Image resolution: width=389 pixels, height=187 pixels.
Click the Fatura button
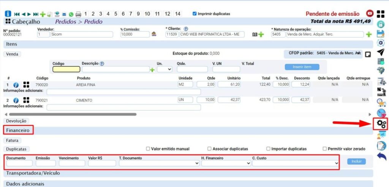click(x=13, y=140)
